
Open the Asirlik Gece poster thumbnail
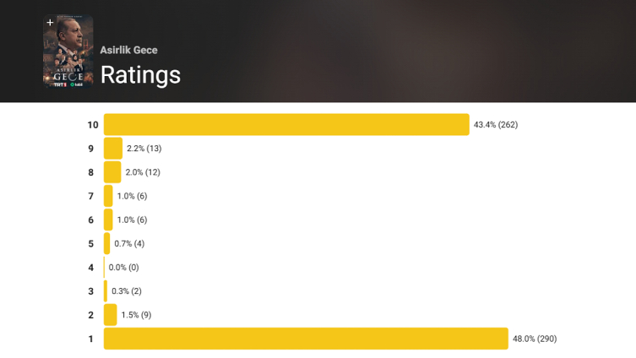tap(68, 52)
